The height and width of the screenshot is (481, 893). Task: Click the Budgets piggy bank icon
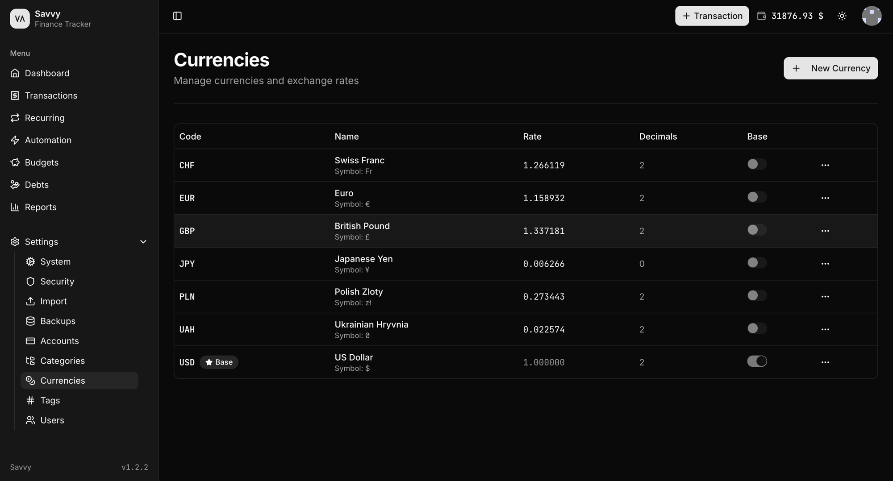point(15,162)
